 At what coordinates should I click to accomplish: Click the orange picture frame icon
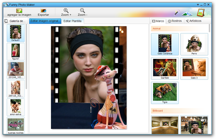(x=201, y=13)
